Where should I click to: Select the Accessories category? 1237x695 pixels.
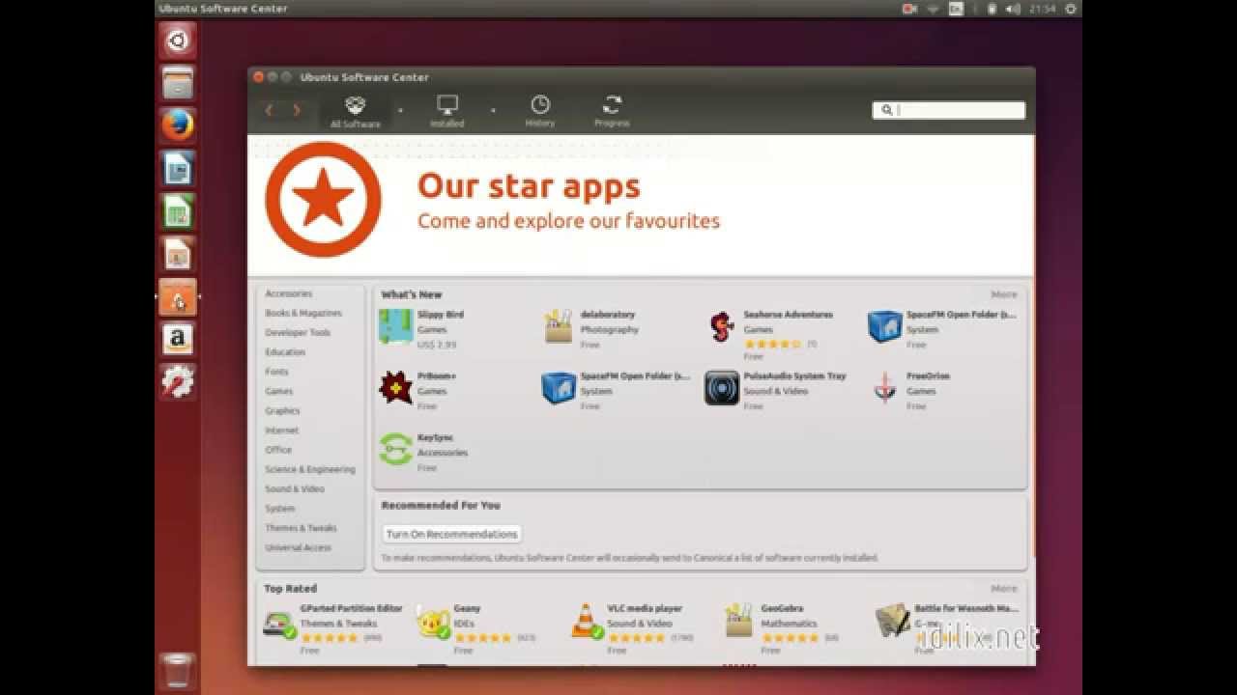(289, 293)
